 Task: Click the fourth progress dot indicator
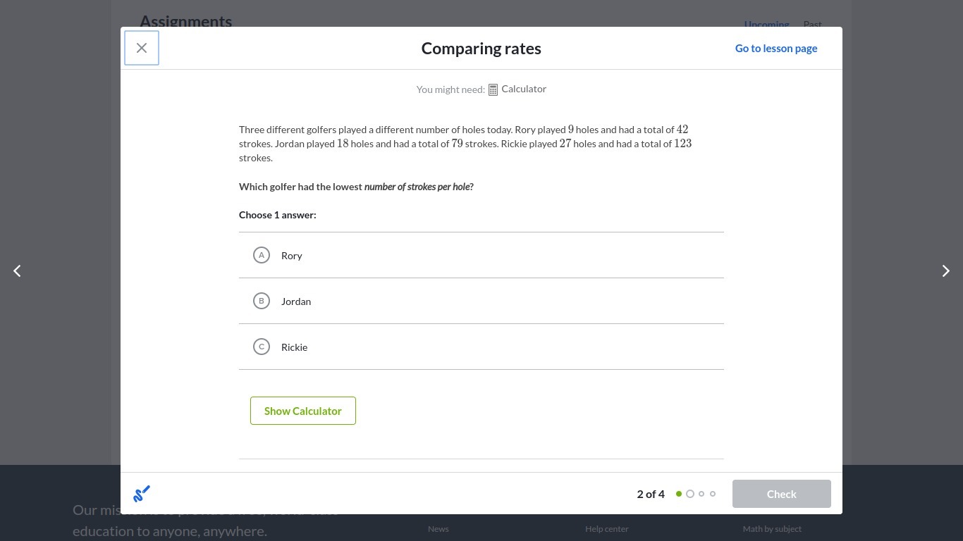pos(713,494)
